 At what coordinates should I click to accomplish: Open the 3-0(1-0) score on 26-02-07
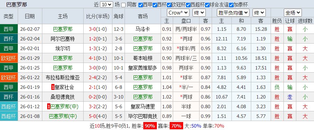click(98, 29)
